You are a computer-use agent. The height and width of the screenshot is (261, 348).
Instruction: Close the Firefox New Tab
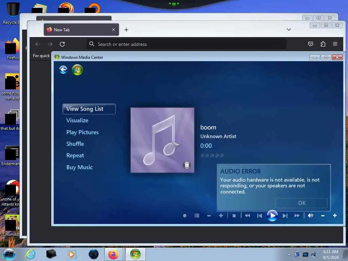pyautogui.click(x=114, y=30)
